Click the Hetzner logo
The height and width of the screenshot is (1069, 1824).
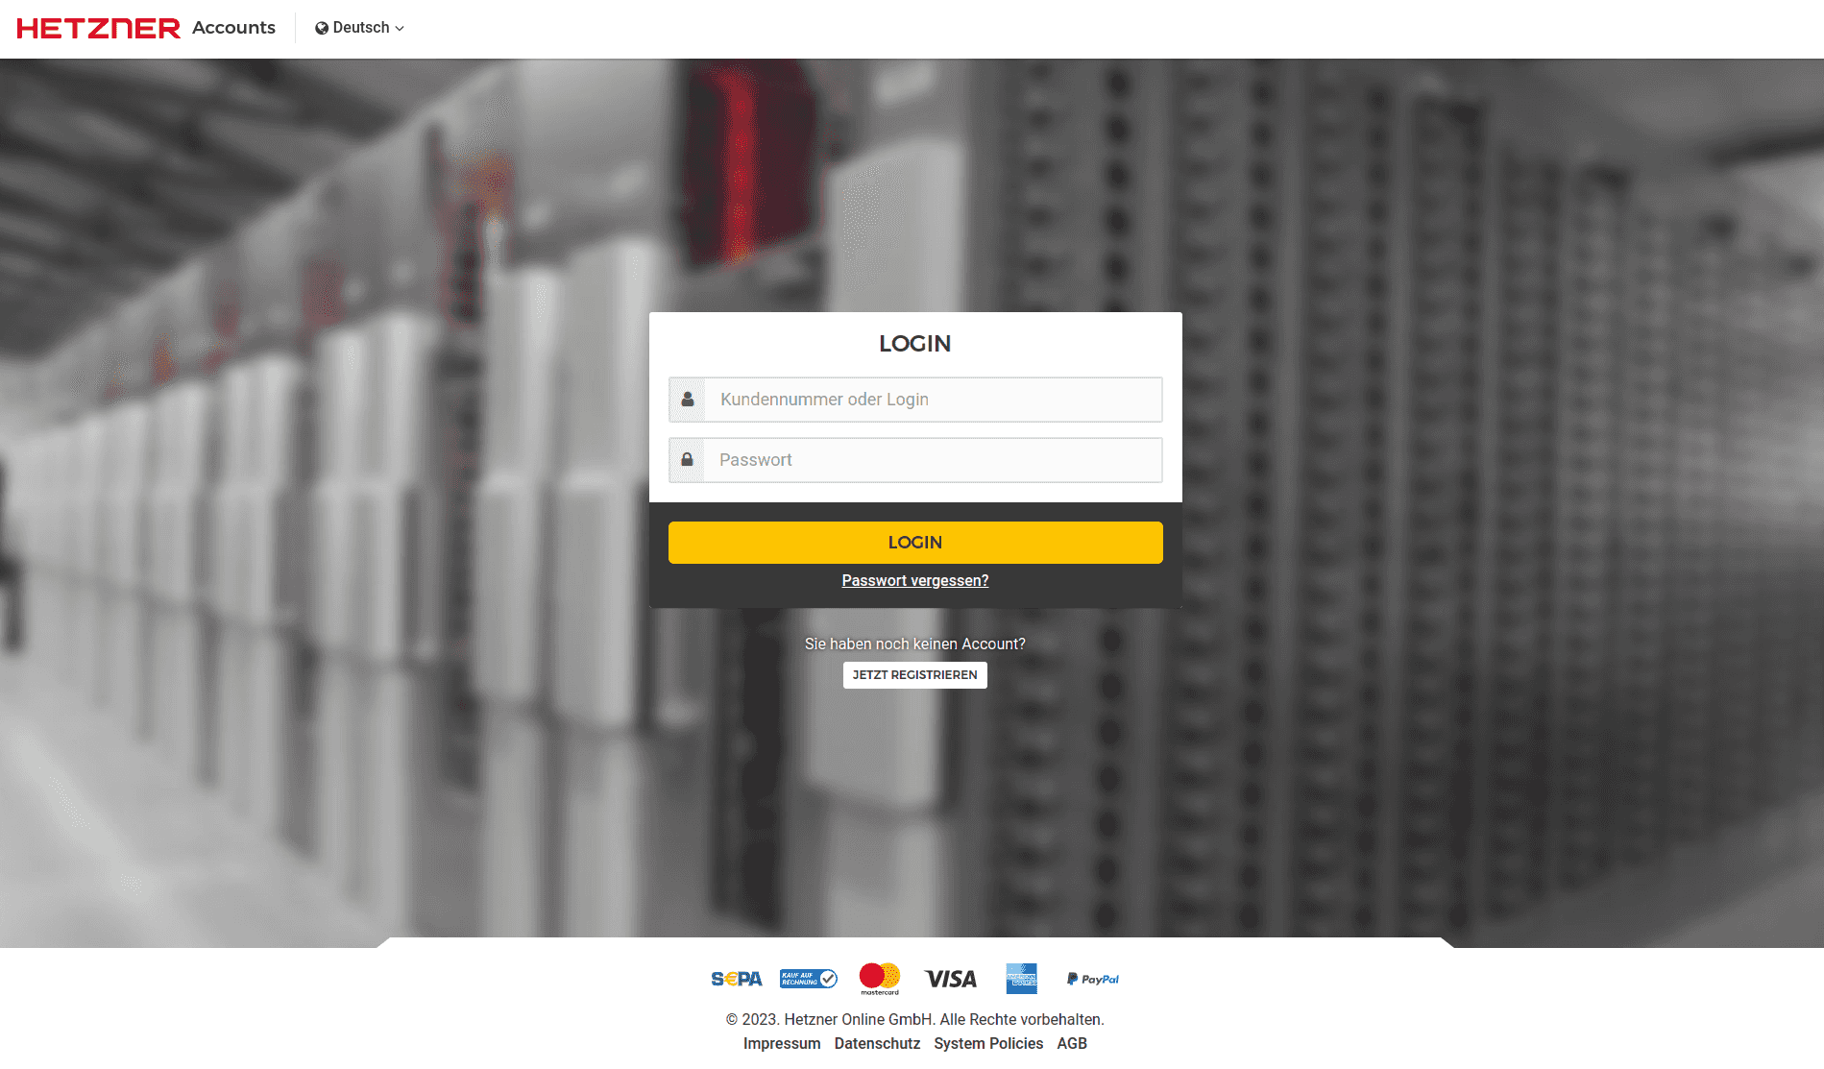tap(97, 27)
